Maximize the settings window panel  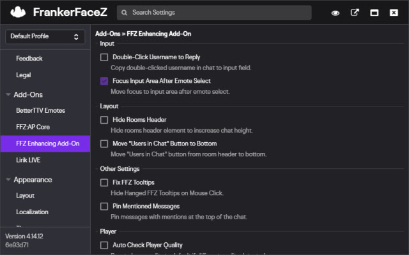pyautogui.click(x=374, y=13)
